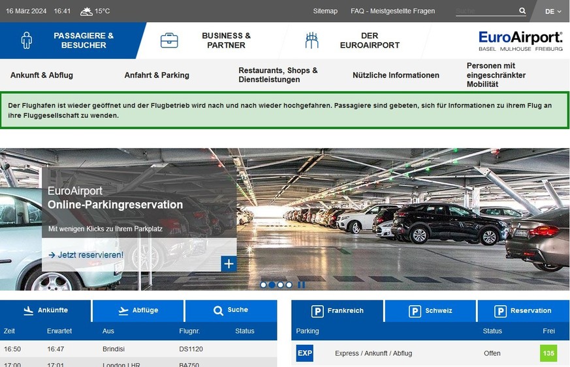The height and width of the screenshot is (367, 570).
Task: Click the blue plus expand button
Action: (x=229, y=264)
